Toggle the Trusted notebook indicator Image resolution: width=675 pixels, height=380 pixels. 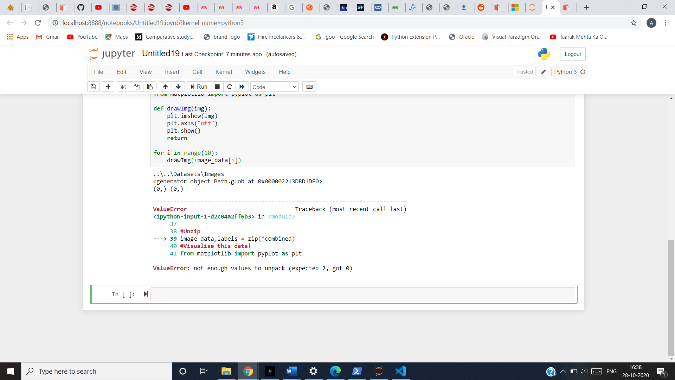[524, 72]
